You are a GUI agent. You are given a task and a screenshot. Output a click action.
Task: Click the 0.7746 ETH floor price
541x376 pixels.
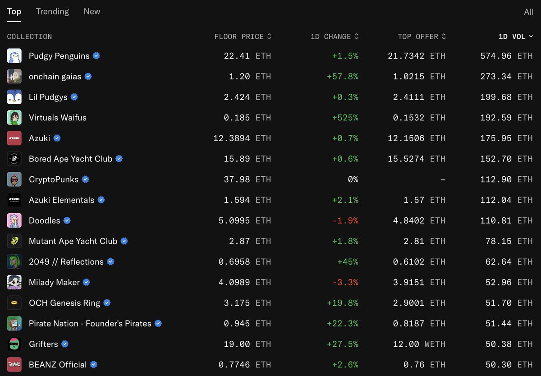[x=245, y=365]
